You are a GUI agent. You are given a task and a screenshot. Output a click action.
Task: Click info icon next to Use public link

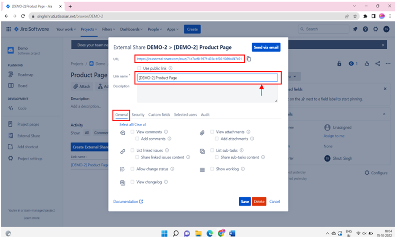pyautogui.click(x=170, y=68)
